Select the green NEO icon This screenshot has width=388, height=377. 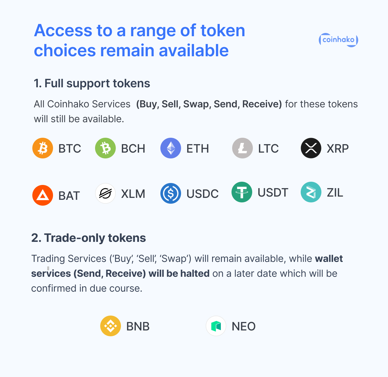[216, 326]
